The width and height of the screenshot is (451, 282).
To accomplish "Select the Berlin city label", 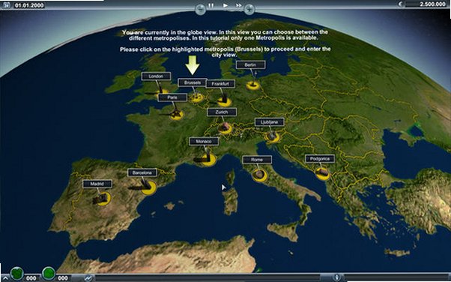I will coord(250,64).
